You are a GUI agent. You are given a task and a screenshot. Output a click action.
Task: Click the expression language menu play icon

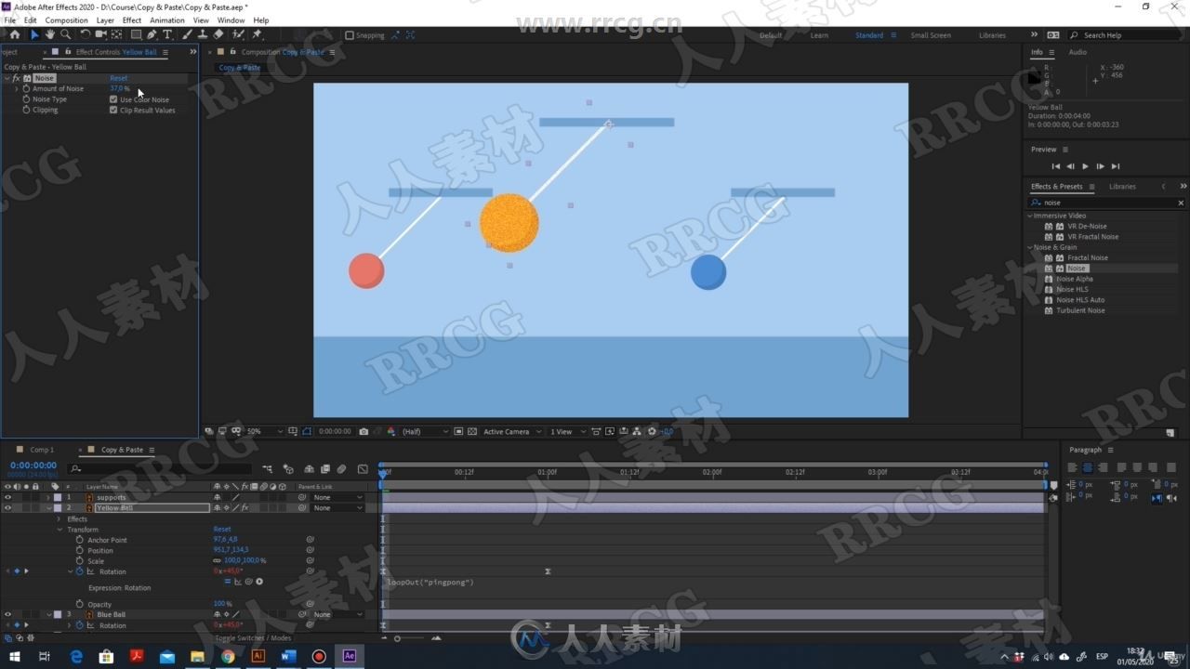259,582
